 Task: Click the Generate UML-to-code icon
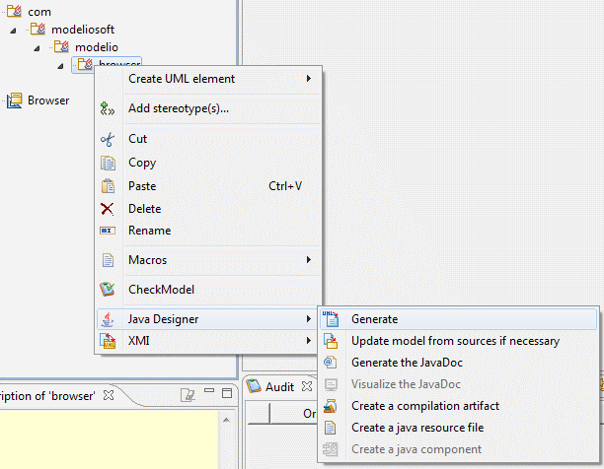pyautogui.click(x=331, y=319)
